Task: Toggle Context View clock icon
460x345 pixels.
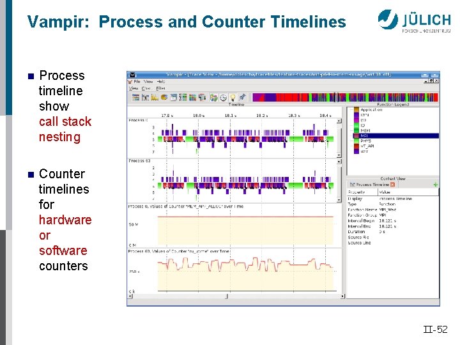Action: (x=223, y=97)
